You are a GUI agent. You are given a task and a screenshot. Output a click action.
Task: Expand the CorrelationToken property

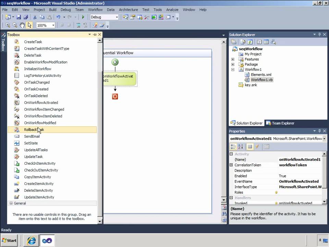231,165
